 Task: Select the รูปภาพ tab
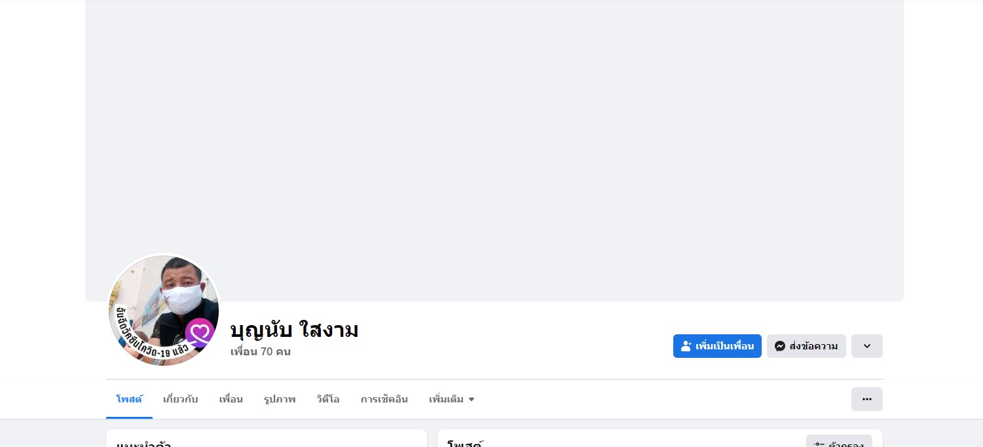[280, 399]
